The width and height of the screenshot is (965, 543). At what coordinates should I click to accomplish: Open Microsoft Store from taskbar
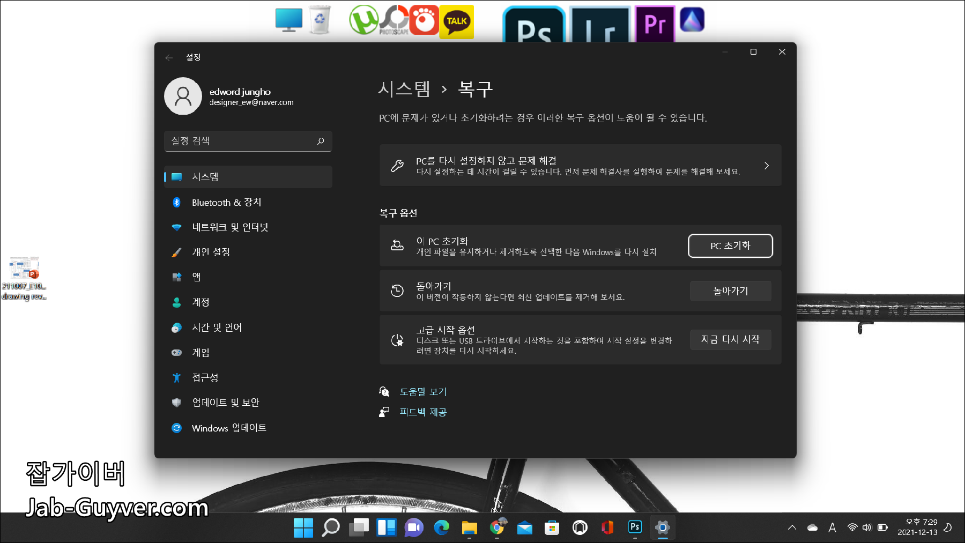click(552, 528)
